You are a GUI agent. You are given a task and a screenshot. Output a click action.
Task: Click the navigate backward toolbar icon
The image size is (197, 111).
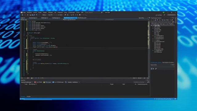pyautogui.click(x=22, y=15)
